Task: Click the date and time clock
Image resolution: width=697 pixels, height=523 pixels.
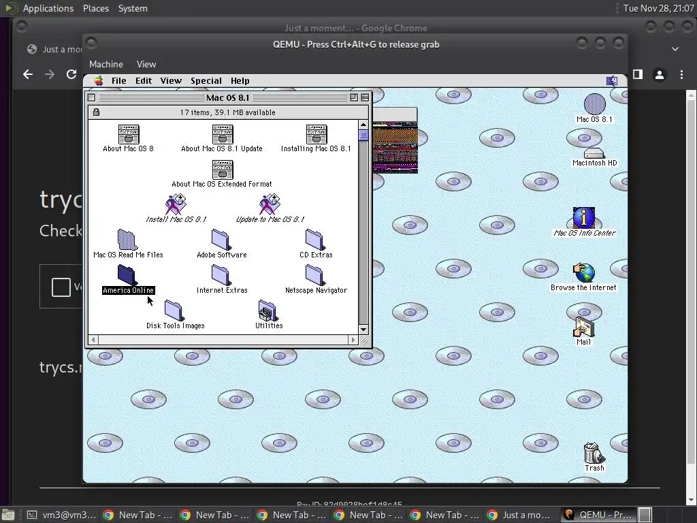Action: pos(658,8)
